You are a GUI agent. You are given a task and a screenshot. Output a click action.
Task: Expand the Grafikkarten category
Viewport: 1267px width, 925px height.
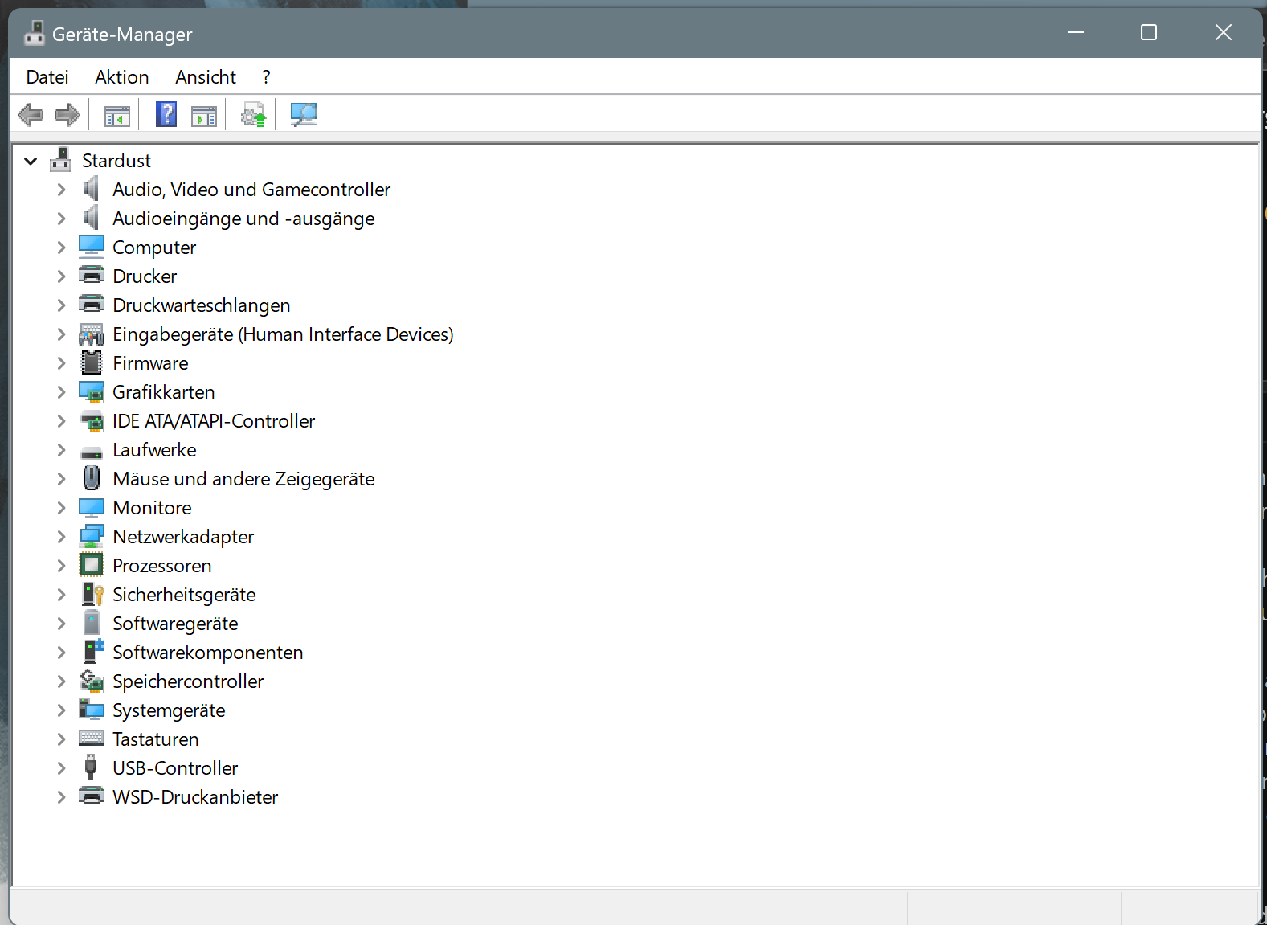click(x=61, y=392)
